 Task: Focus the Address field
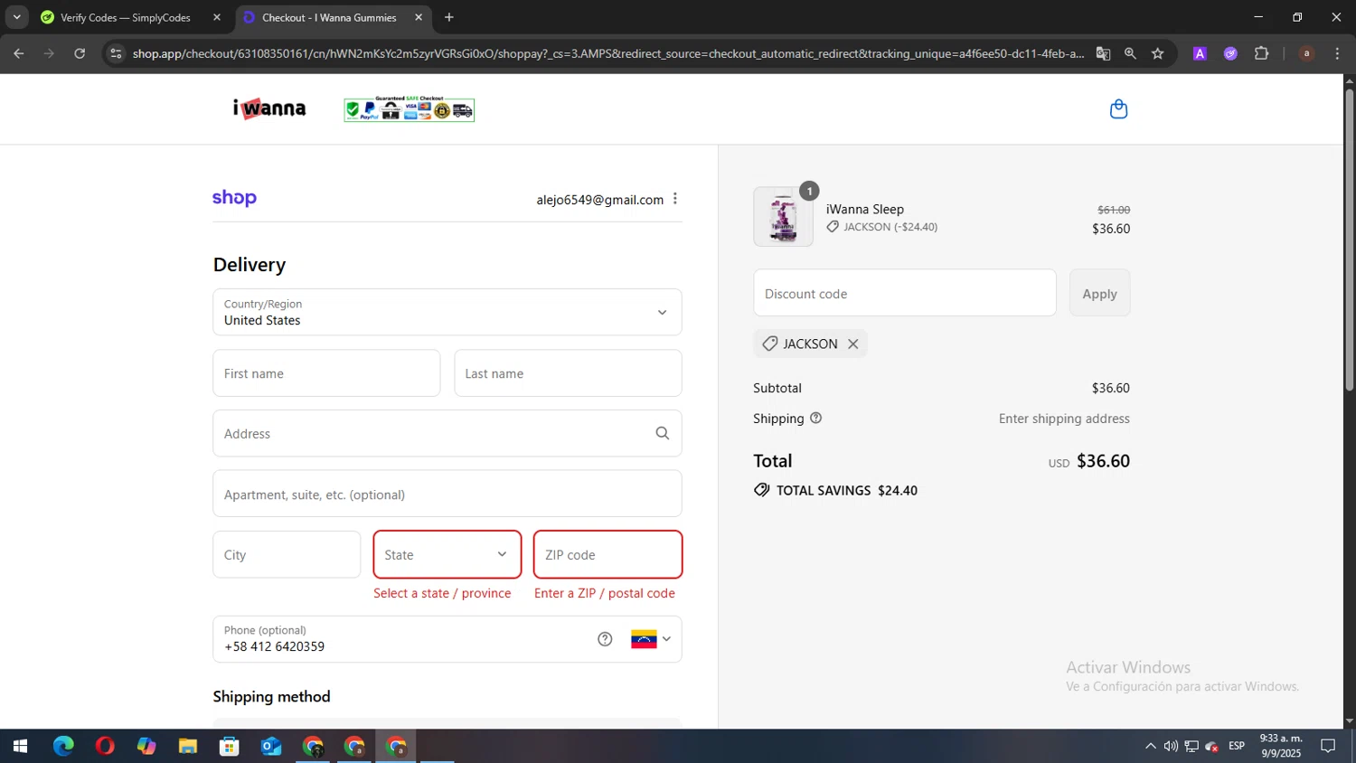(x=447, y=433)
